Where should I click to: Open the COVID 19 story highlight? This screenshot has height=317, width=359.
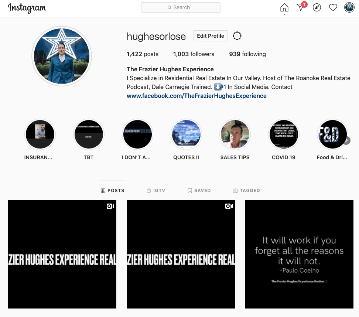click(284, 134)
